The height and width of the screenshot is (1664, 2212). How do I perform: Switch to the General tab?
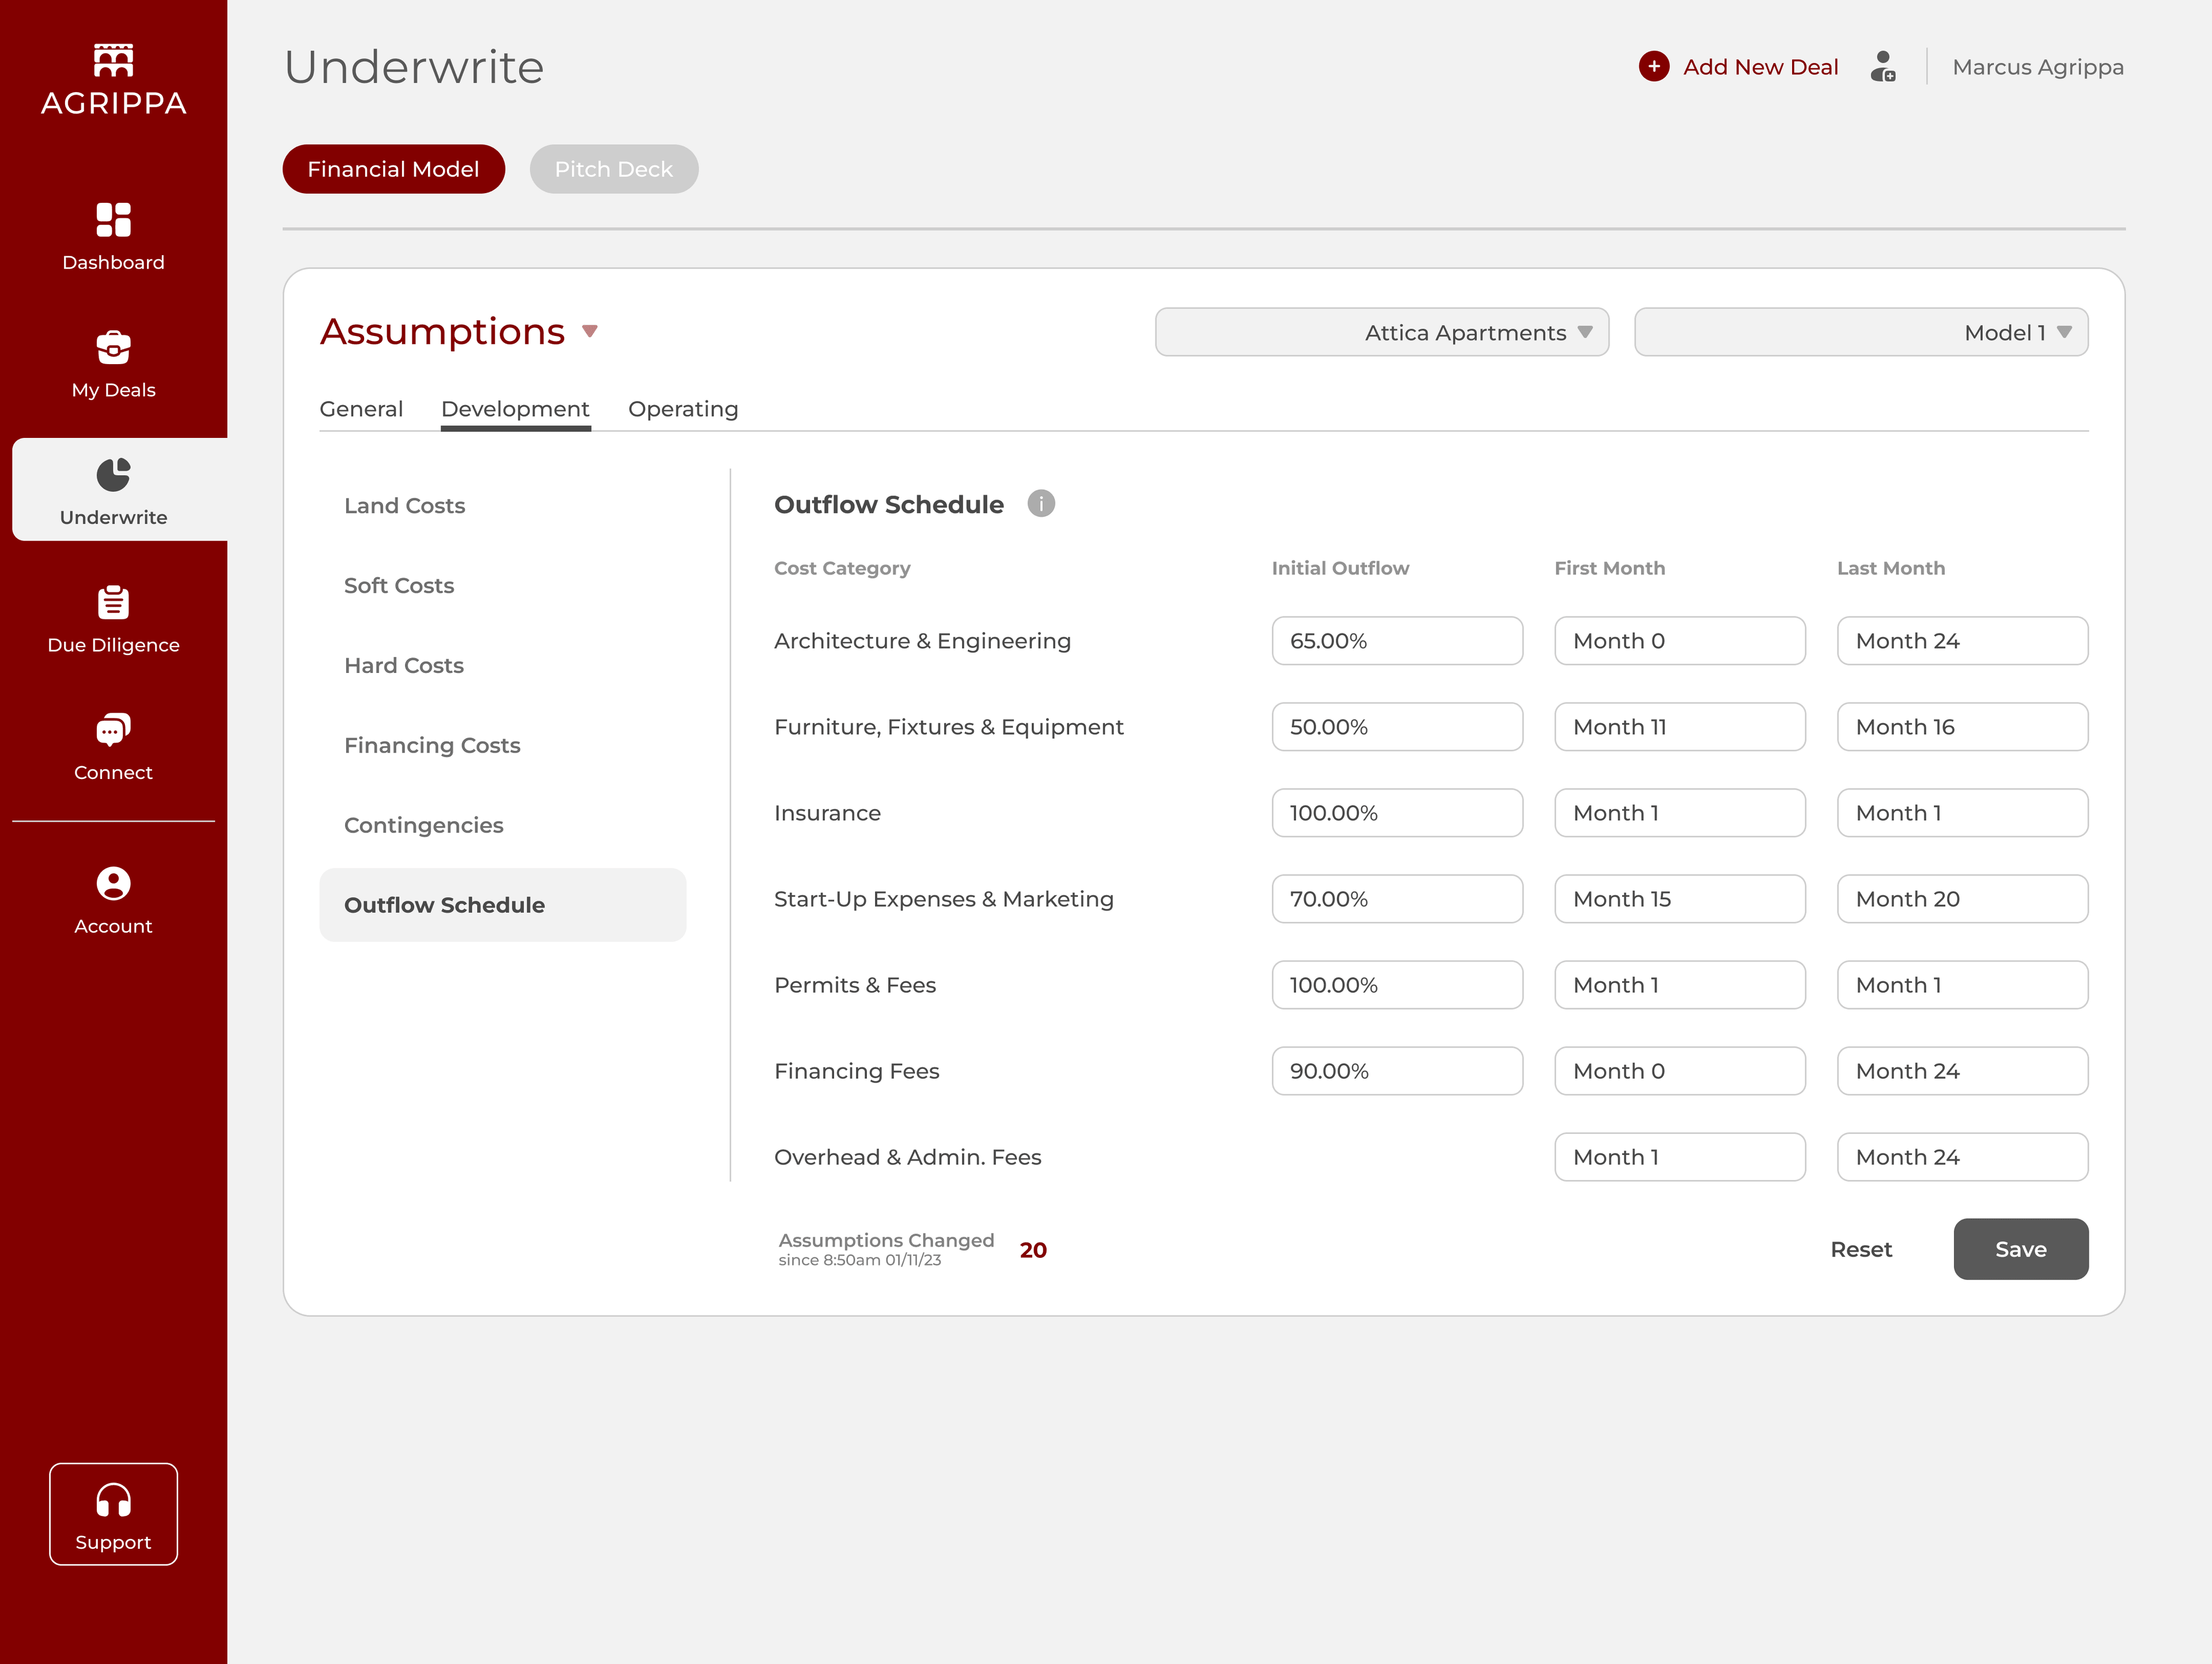361,409
